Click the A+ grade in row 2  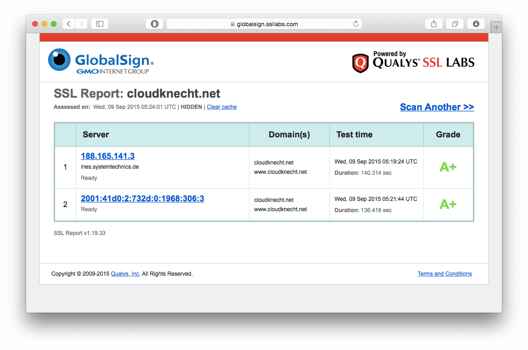[448, 204]
